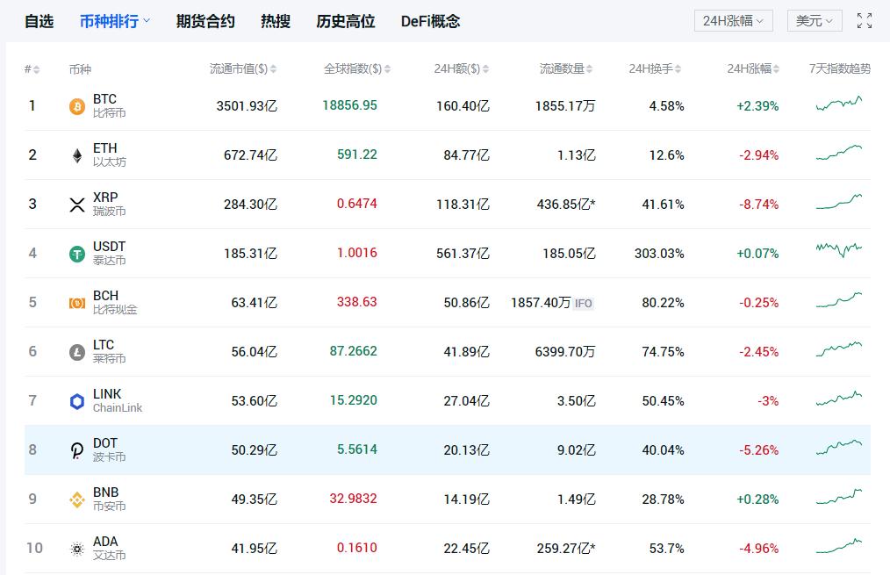This screenshot has height=575, width=890.
Task: Open LINK ChainLink coin name link
Action: [118, 400]
